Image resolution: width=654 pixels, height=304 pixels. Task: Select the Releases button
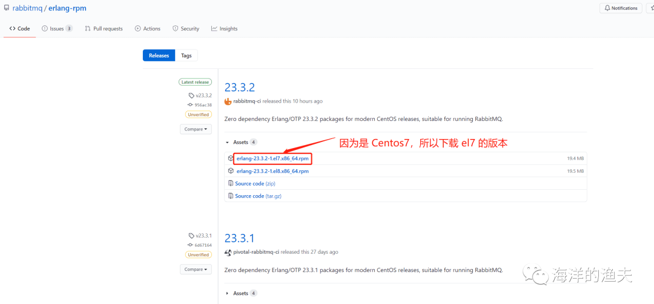click(159, 56)
